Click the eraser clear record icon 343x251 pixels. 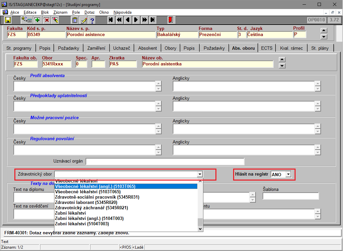55,20
